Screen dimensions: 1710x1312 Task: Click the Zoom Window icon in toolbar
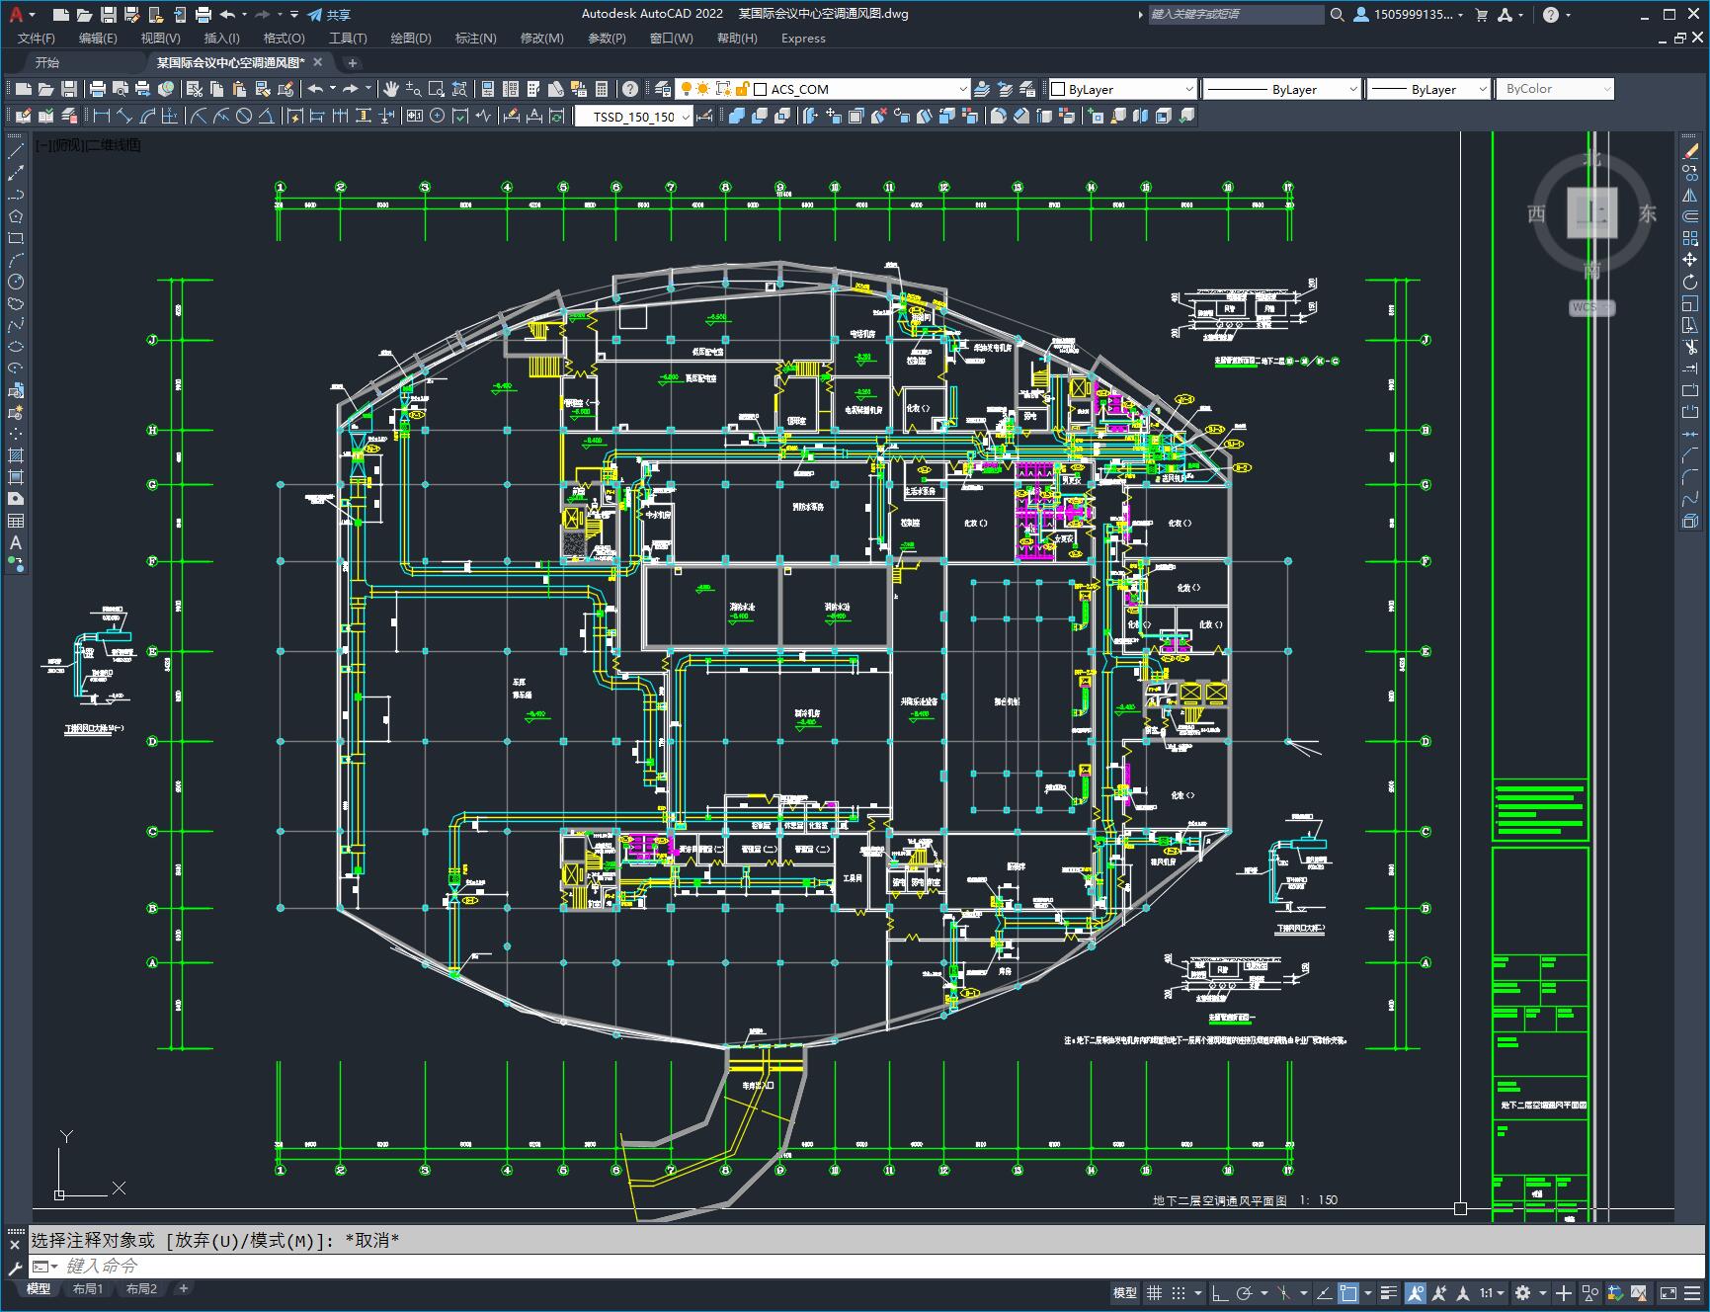(436, 89)
